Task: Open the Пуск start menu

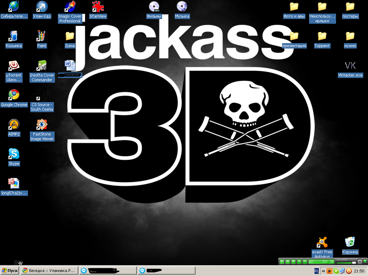Action: pos(10,271)
